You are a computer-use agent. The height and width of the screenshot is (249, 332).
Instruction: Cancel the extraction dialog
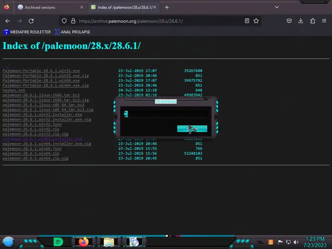192,129
